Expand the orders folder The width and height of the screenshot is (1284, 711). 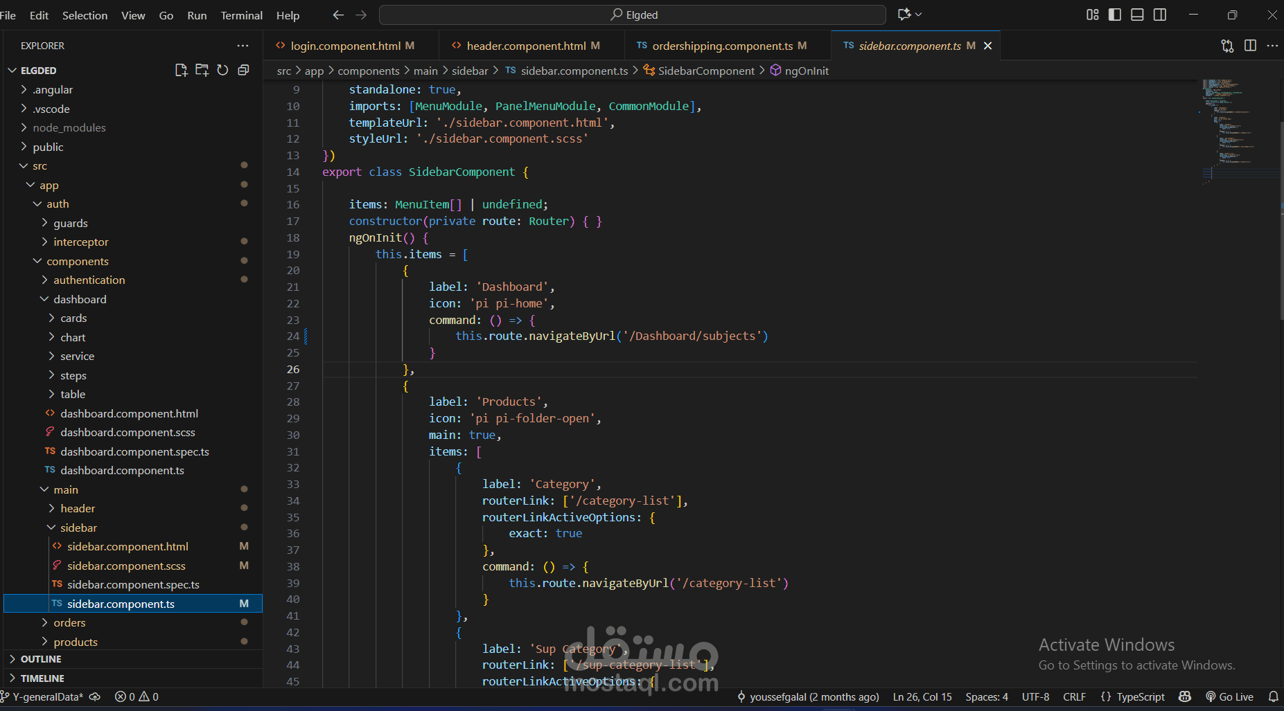pyautogui.click(x=69, y=622)
